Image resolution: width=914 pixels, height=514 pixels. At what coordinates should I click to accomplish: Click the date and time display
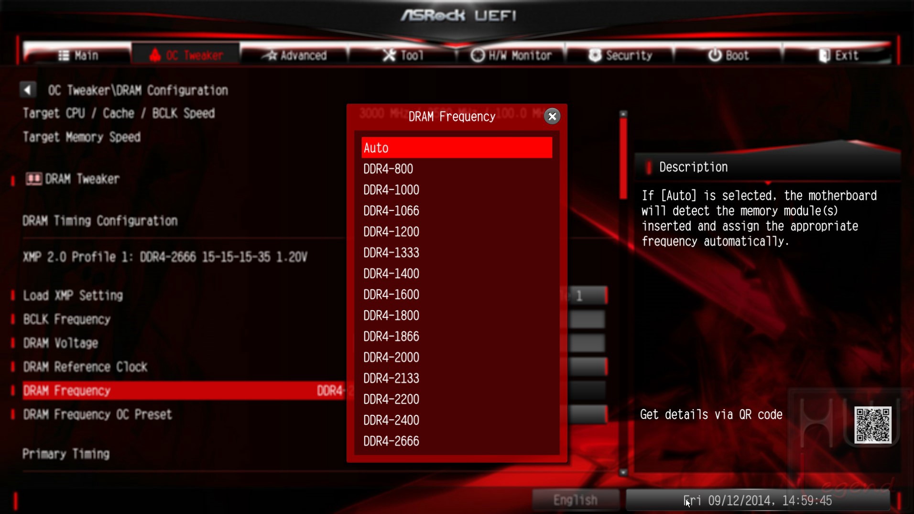coord(758,500)
